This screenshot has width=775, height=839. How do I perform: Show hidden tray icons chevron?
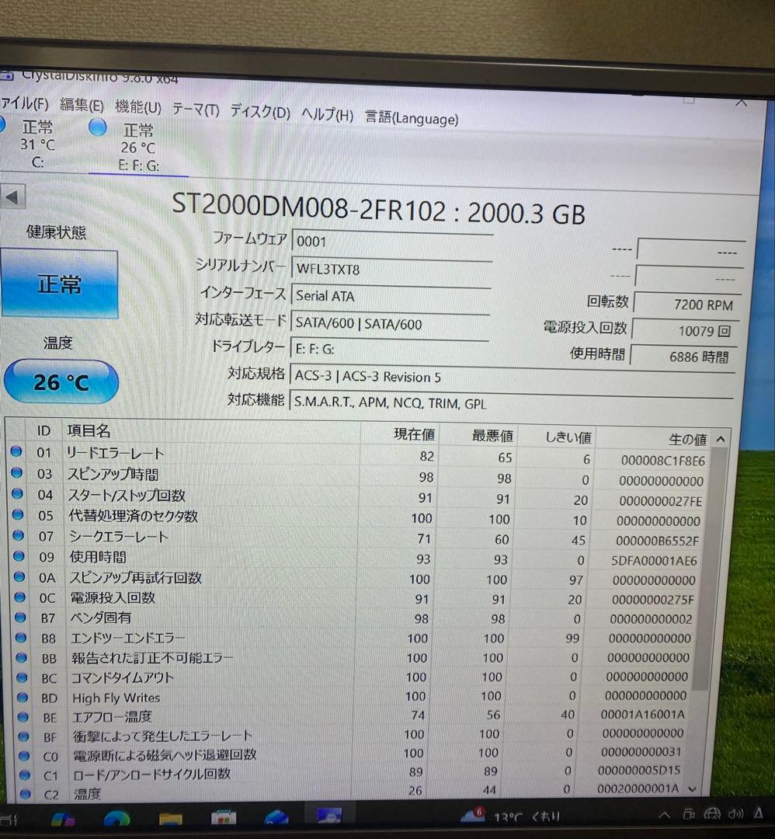tap(664, 816)
